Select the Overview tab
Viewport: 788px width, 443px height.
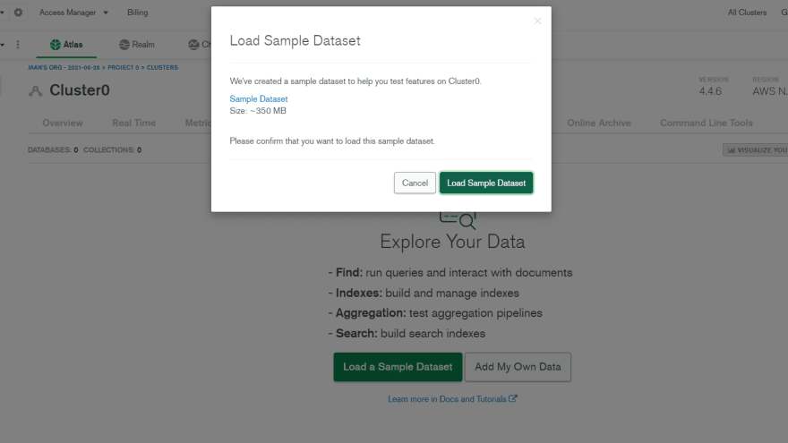click(x=63, y=123)
